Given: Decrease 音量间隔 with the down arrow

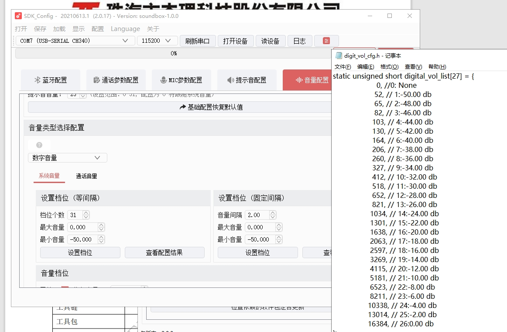Looking at the screenshot, I should 273,217.
